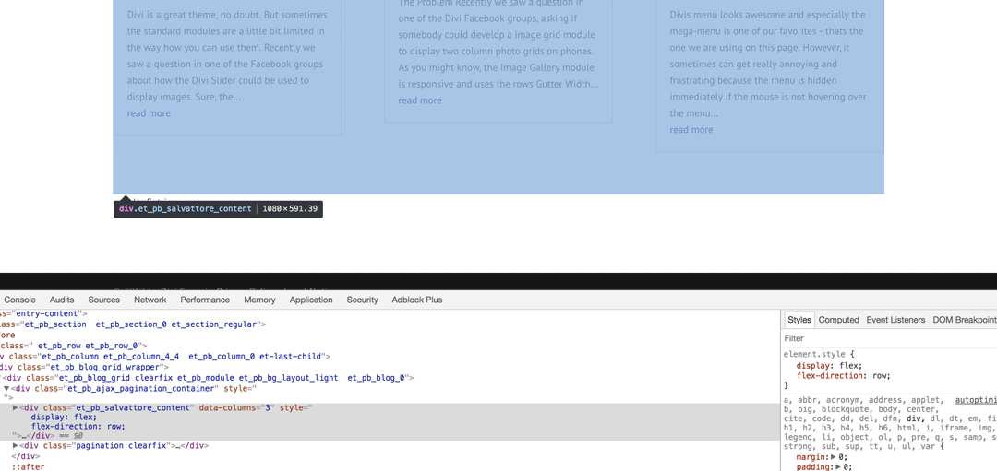Click the flex-direction: row value in Styles pane
Image resolution: width=997 pixels, height=471 pixels.
tap(880, 376)
